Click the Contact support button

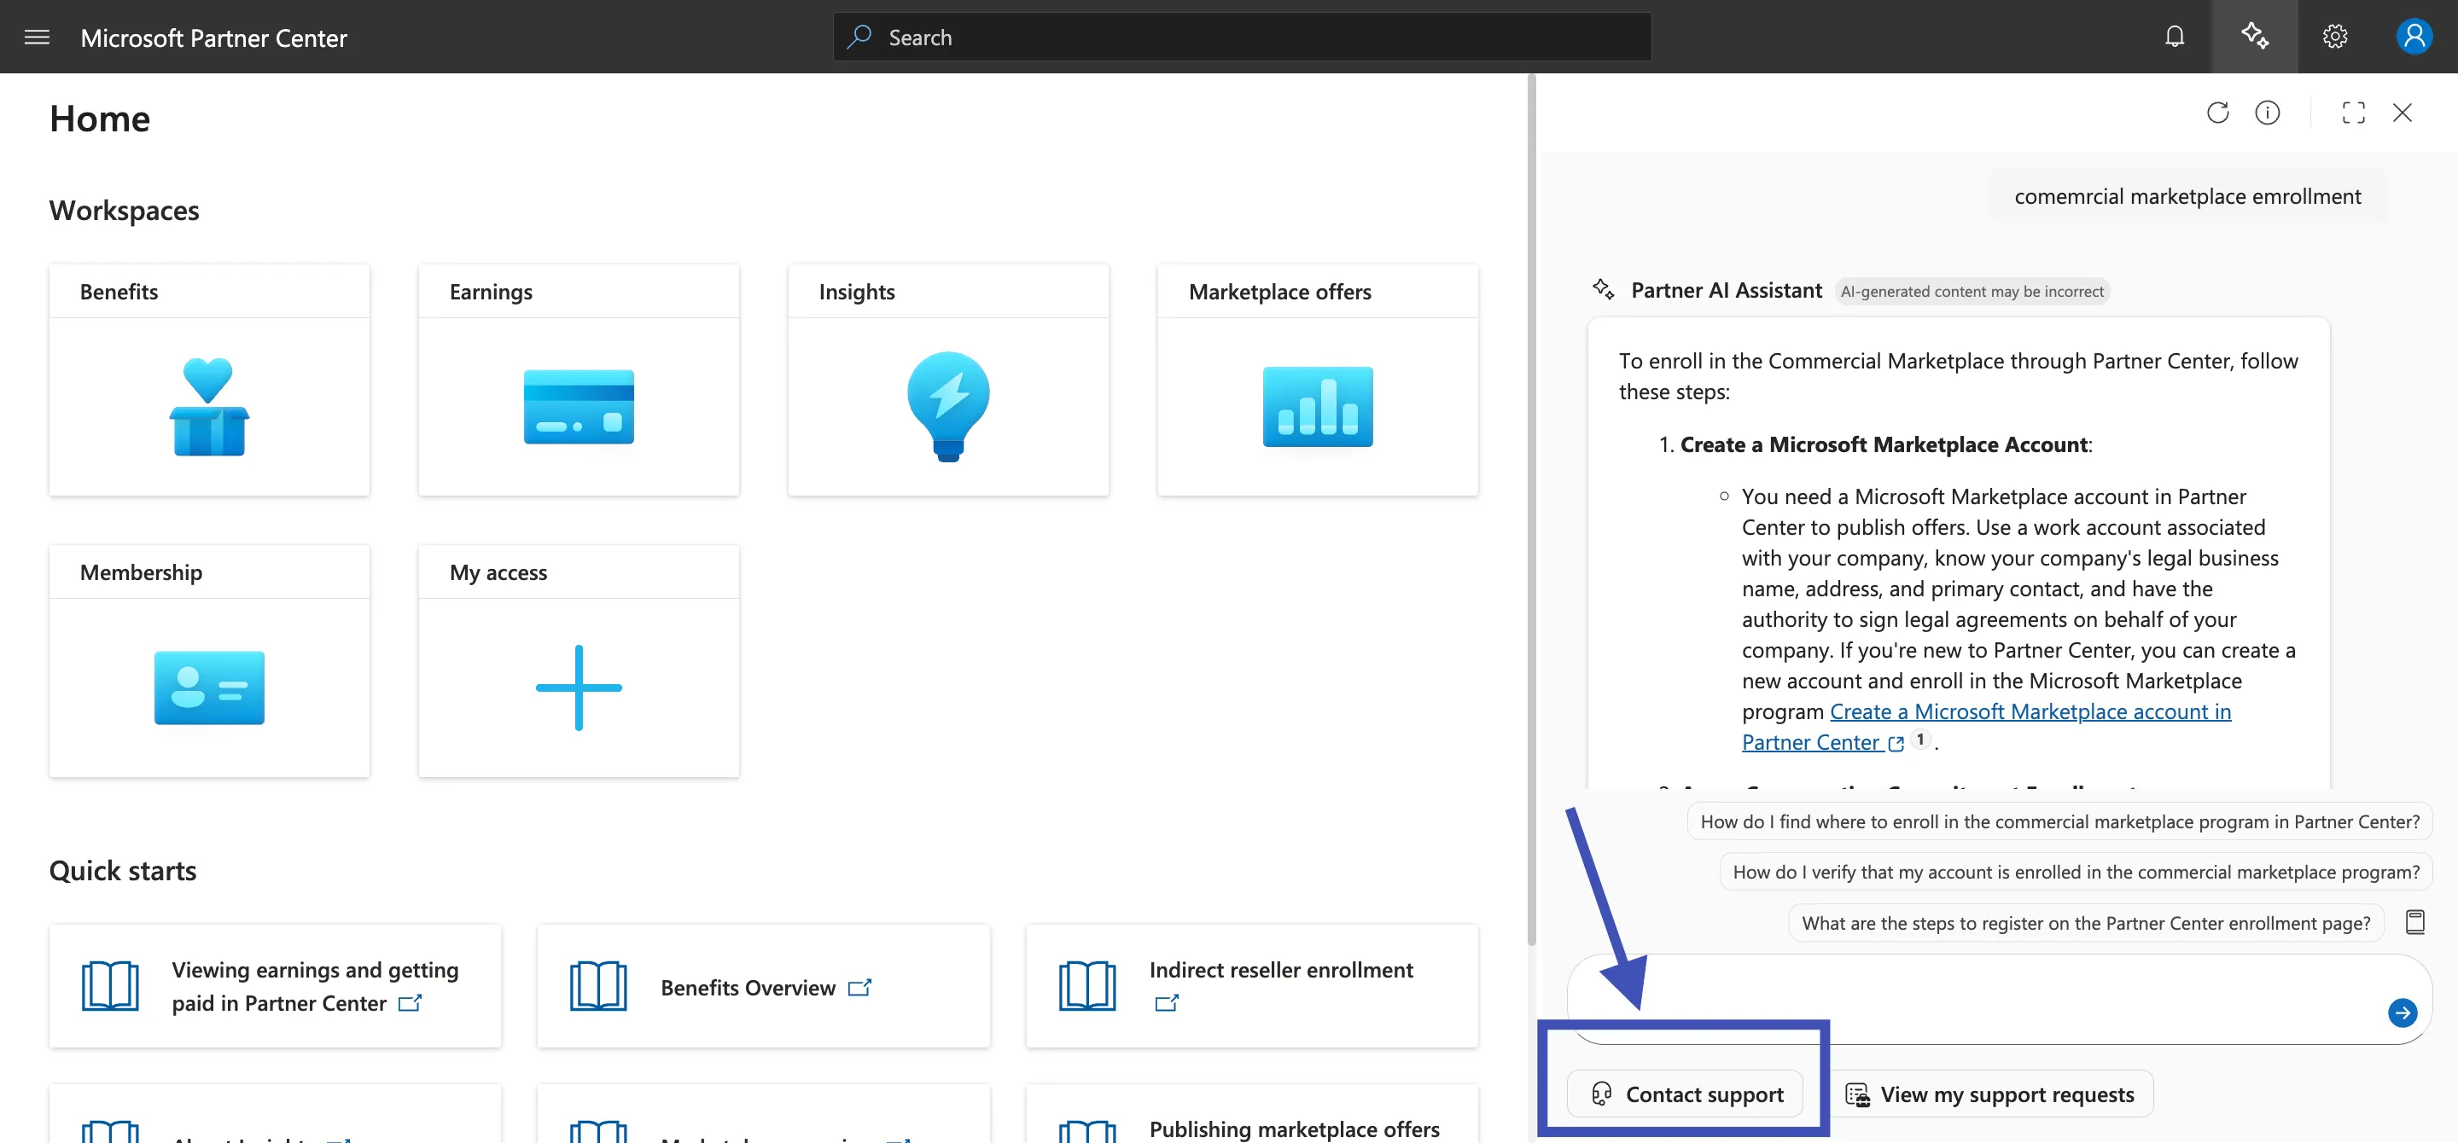[1684, 1094]
